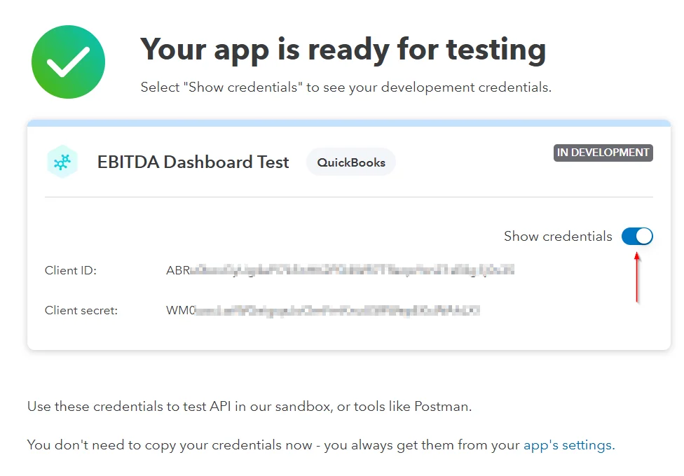Click the 'Client secret:' label
Screen dimensions: 684x476
click(81, 310)
